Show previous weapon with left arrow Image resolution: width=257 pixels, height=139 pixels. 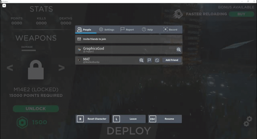(x=10, y=67)
